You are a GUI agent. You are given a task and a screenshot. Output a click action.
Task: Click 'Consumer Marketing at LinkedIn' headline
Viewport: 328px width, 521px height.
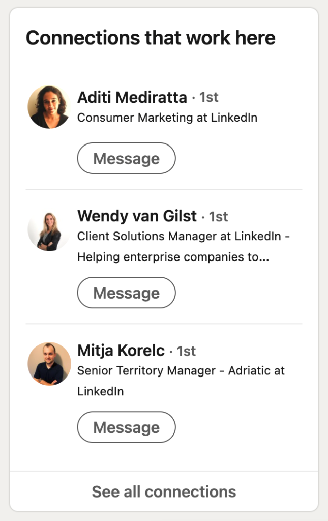click(x=167, y=118)
